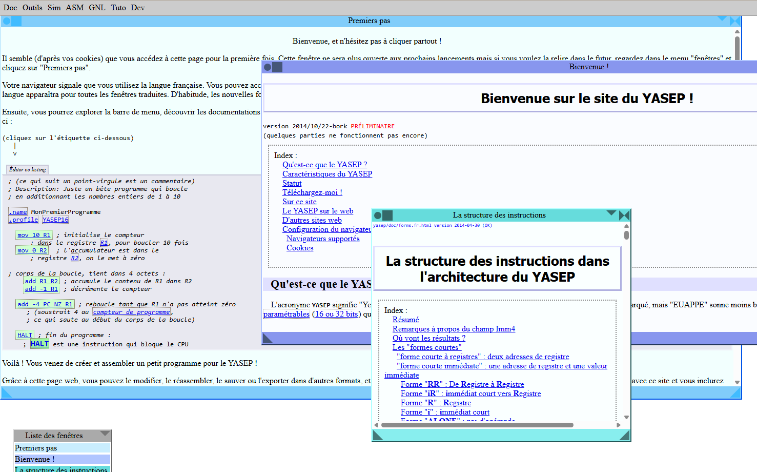Open the Dev menu
Viewport: 757px width, 472px height.
point(138,8)
